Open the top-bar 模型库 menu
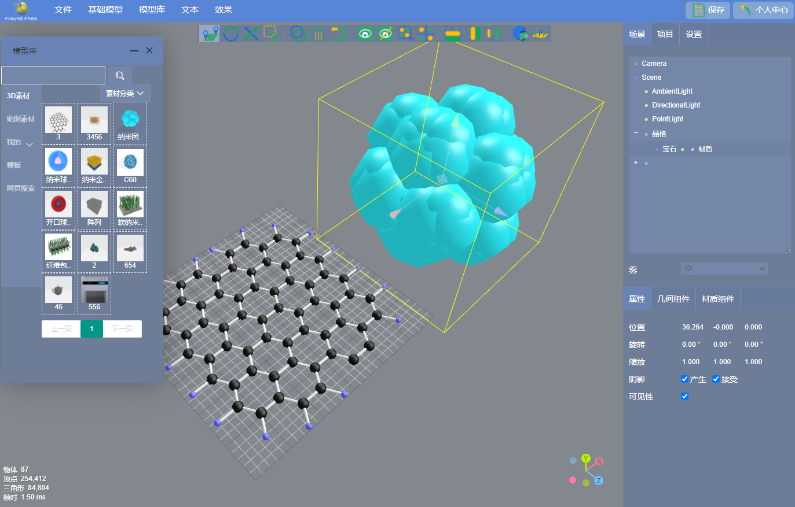The image size is (795, 507). [152, 10]
